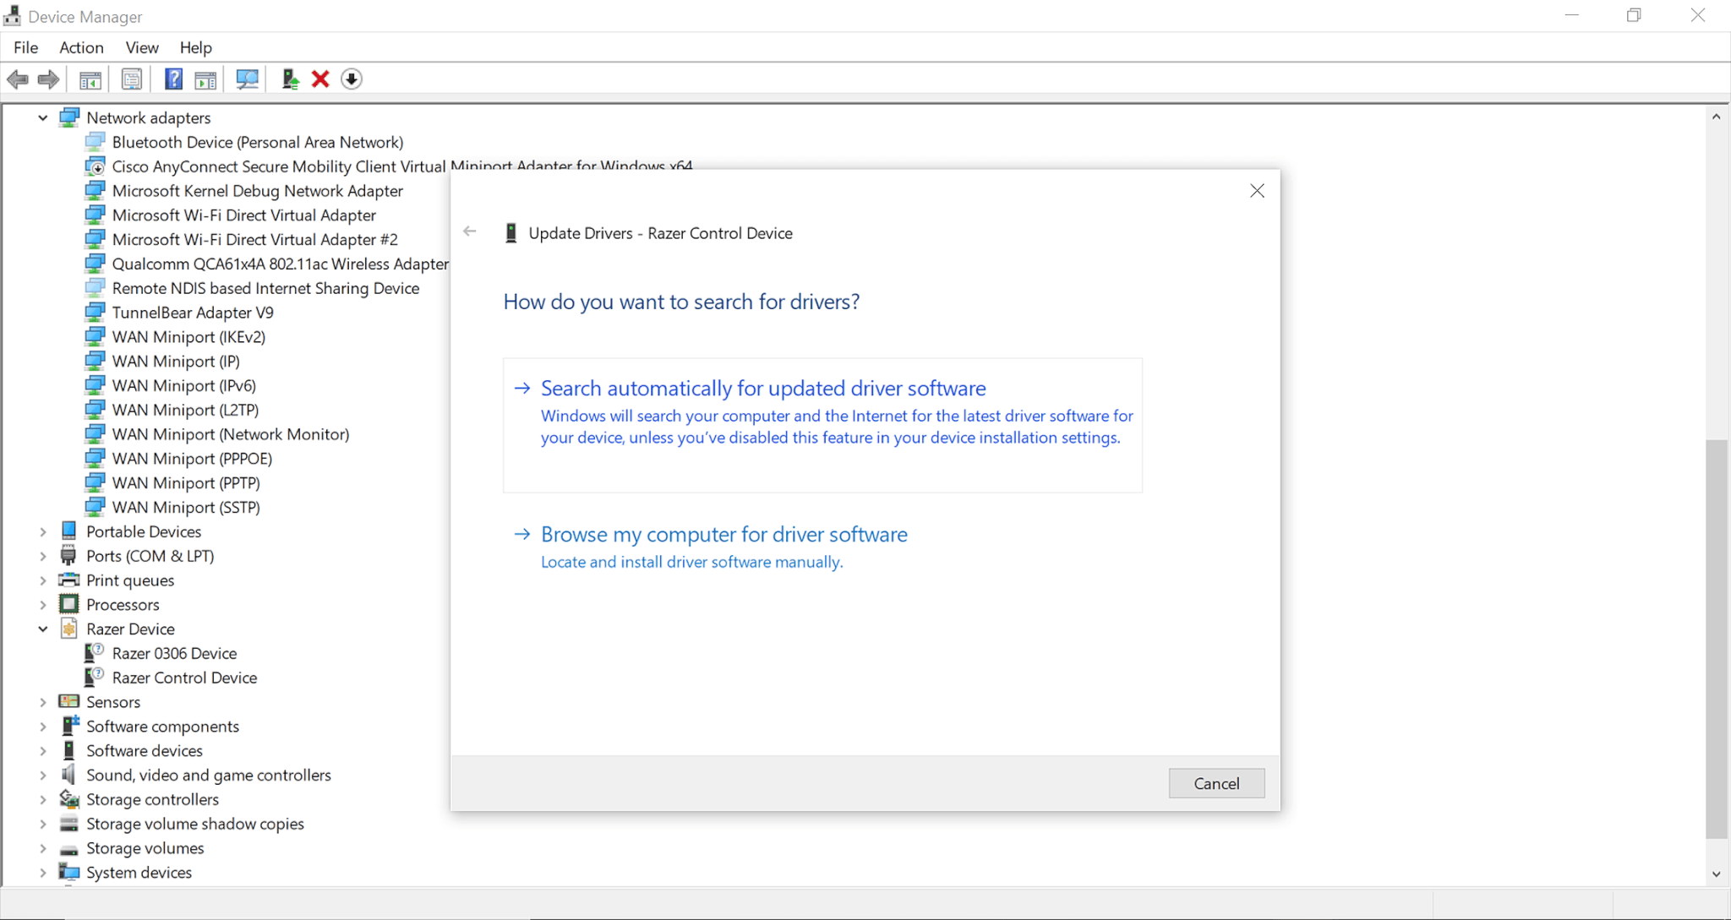The image size is (1731, 920).
Task: Open the File menu
Action: tap(25, 47)
